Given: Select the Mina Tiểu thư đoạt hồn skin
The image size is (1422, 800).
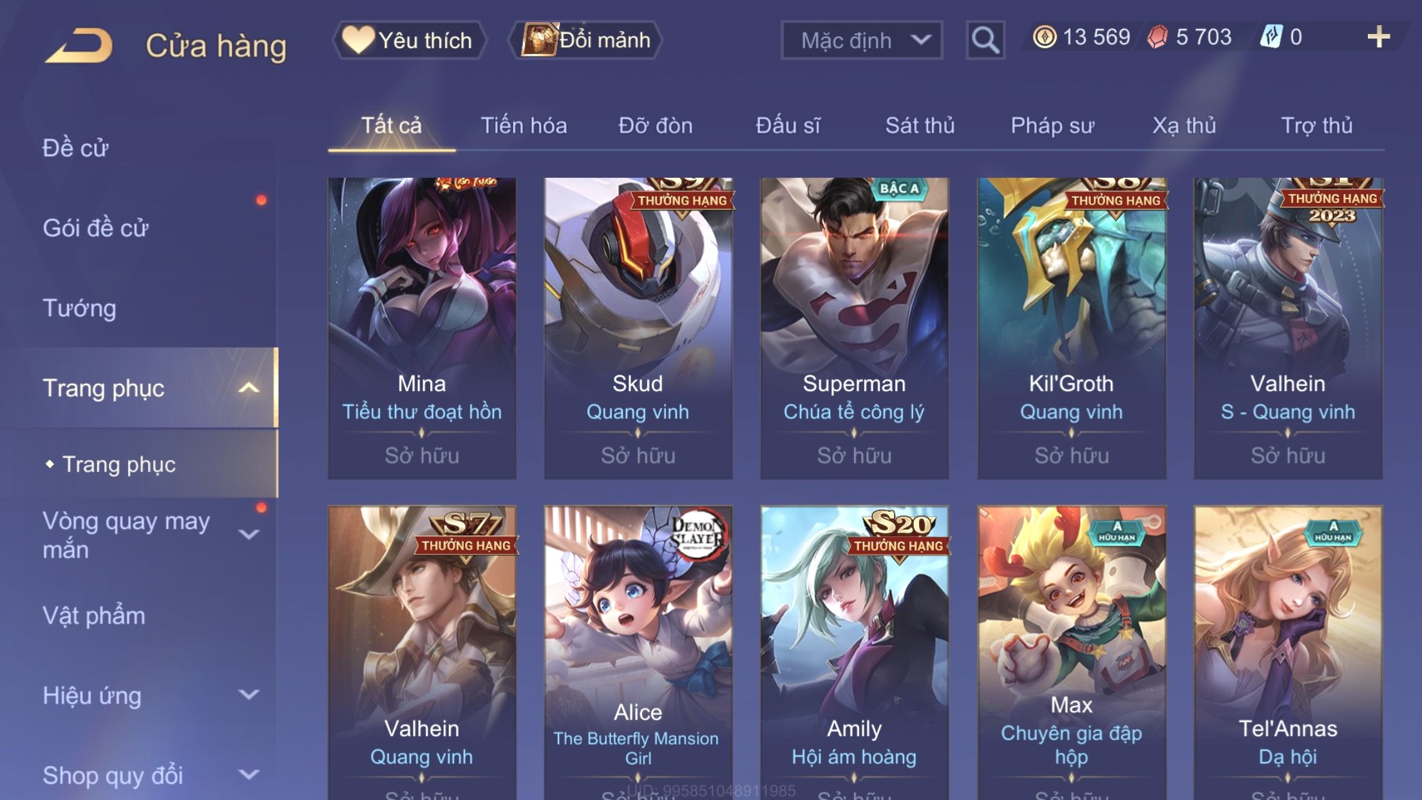Looking at the screenshot, I should point(422,329).
